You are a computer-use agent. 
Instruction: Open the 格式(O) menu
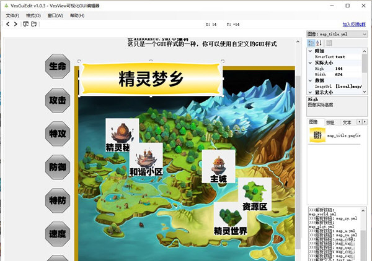click(x=33, y=15)
